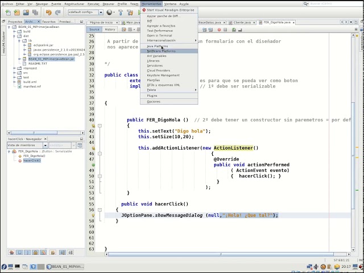This screenshot has height=273, width=364.
Task: Click the red Start Macro Recording icon
Action: 219,30
